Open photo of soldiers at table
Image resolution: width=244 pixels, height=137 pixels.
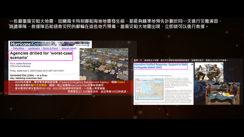tap(209, 72)
